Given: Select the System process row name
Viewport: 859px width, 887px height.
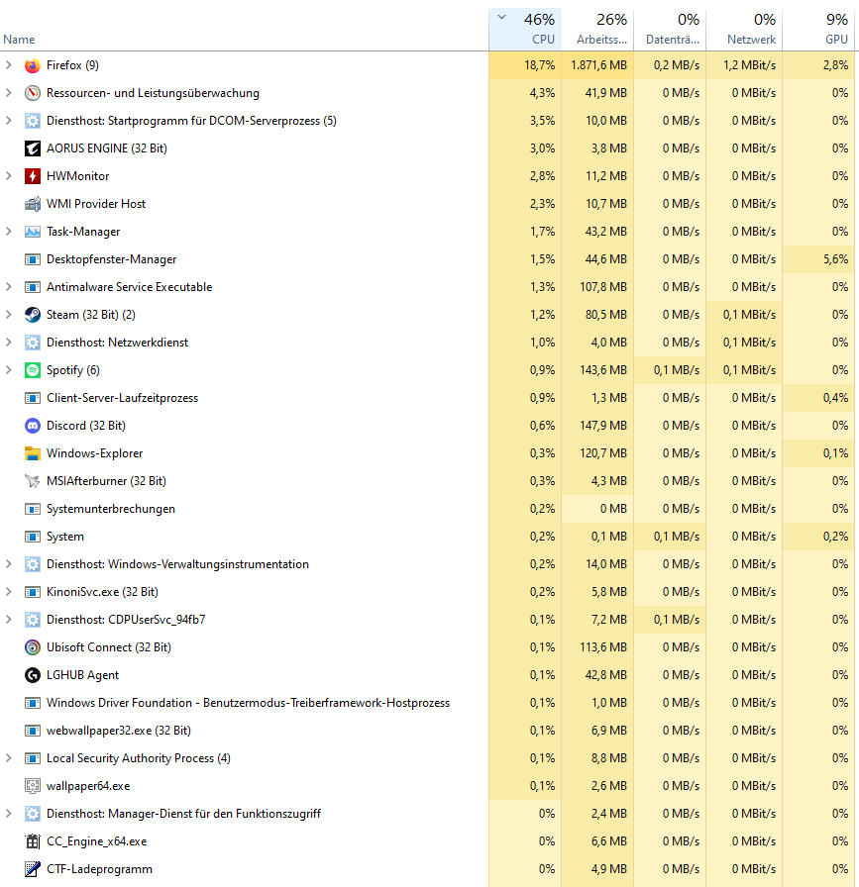Looking at the screenshot, I should tap(65, 537).
